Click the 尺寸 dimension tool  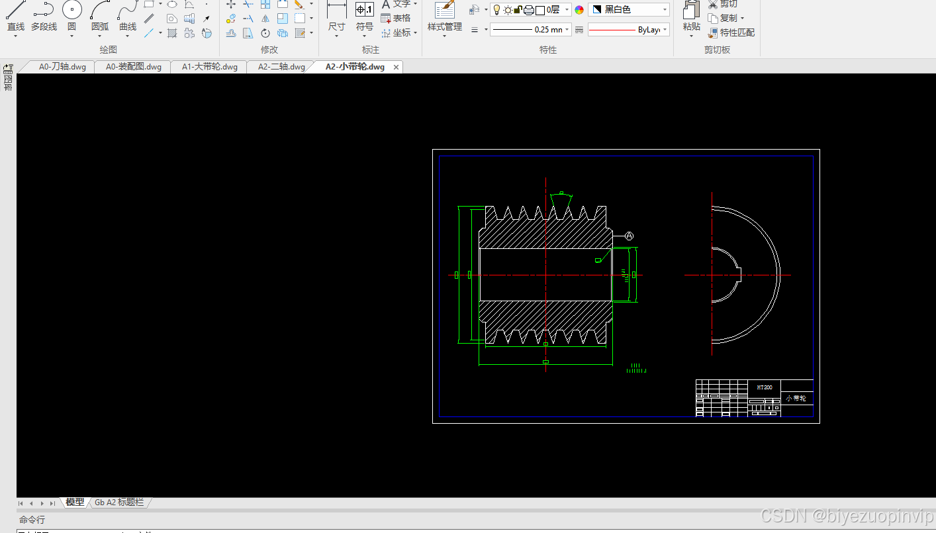pyautogui.click(x=337, y=16)
